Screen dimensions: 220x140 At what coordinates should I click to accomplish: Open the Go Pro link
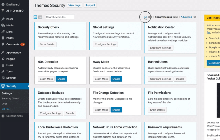click(x=6, y=109)
